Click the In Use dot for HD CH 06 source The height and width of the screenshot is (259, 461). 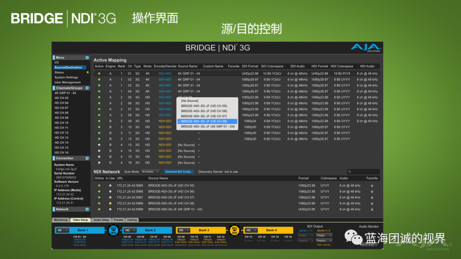[x=110, y=192]
